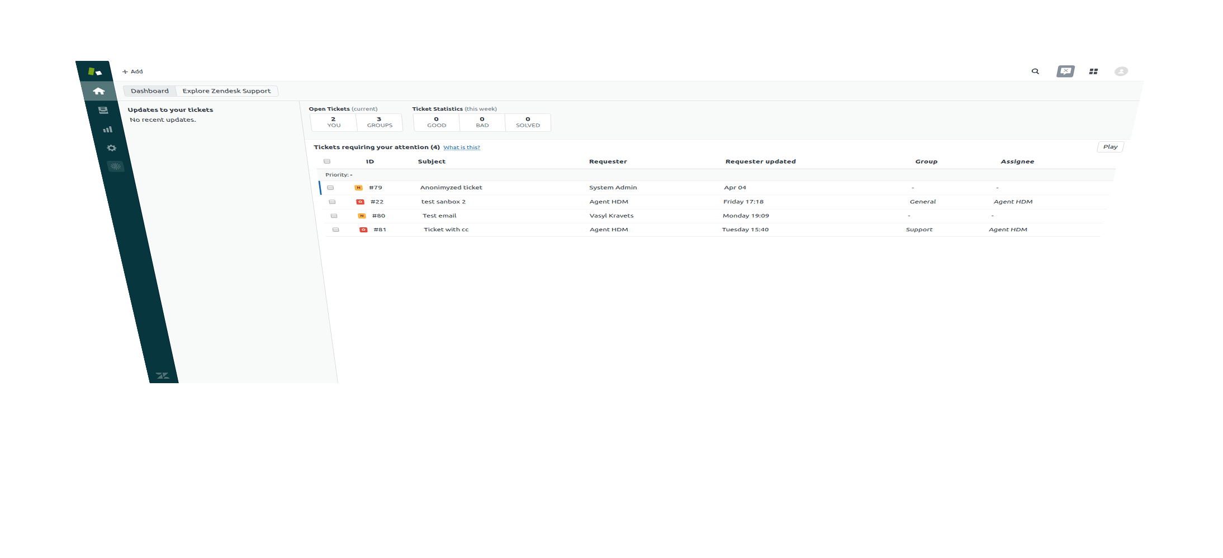1223x558 pixels.
Task: Click the Play button
Action: (x=1110, y=147)
